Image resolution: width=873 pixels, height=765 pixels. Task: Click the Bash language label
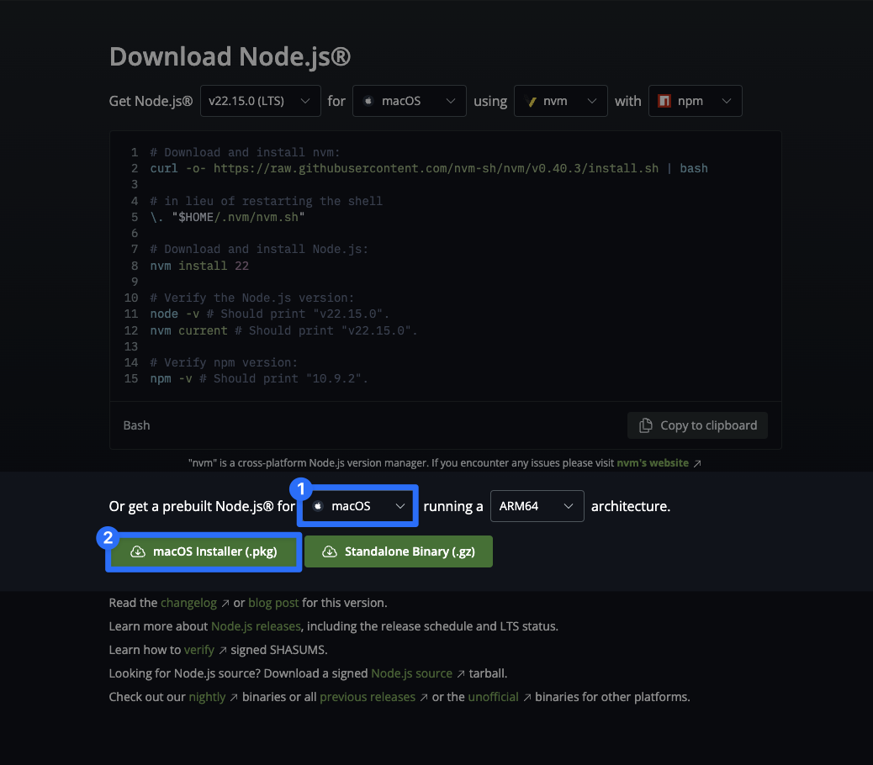point(136,425)
